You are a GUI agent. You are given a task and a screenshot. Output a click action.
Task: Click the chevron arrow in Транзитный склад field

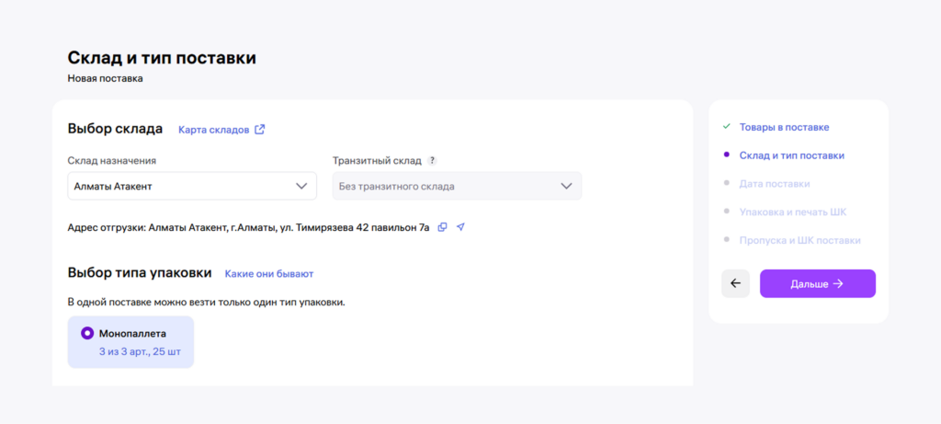(x=566, y=187)
